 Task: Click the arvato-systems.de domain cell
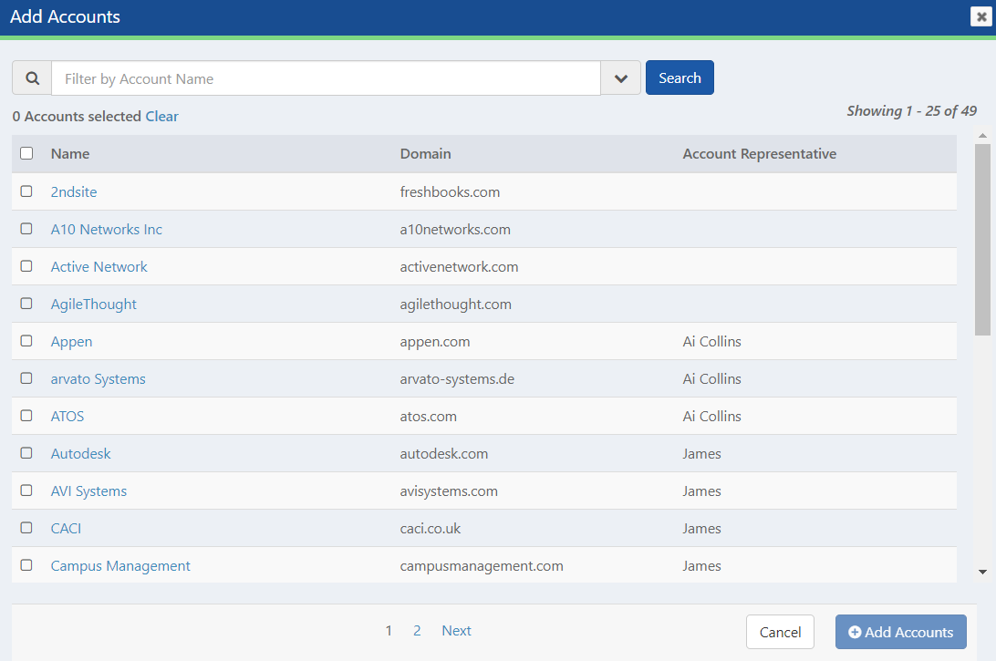(457, 379)
